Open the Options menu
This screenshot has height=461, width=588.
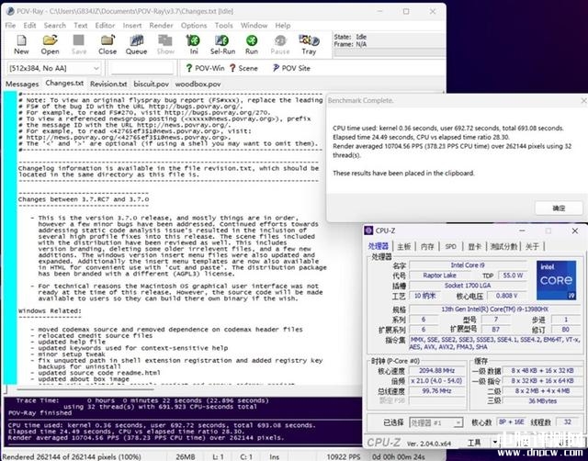(x=194, y=26)
